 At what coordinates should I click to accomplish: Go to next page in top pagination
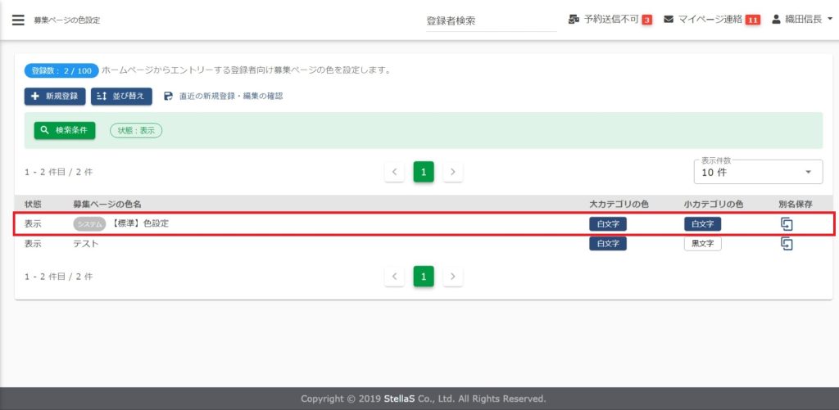click(453, 172)
